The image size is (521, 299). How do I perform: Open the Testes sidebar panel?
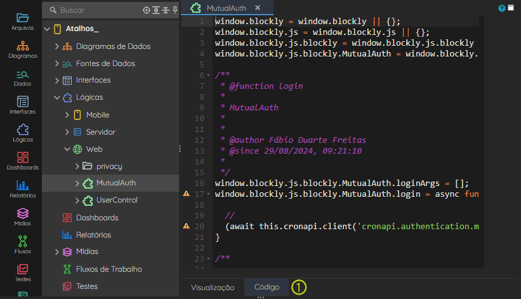pos(23,273)
